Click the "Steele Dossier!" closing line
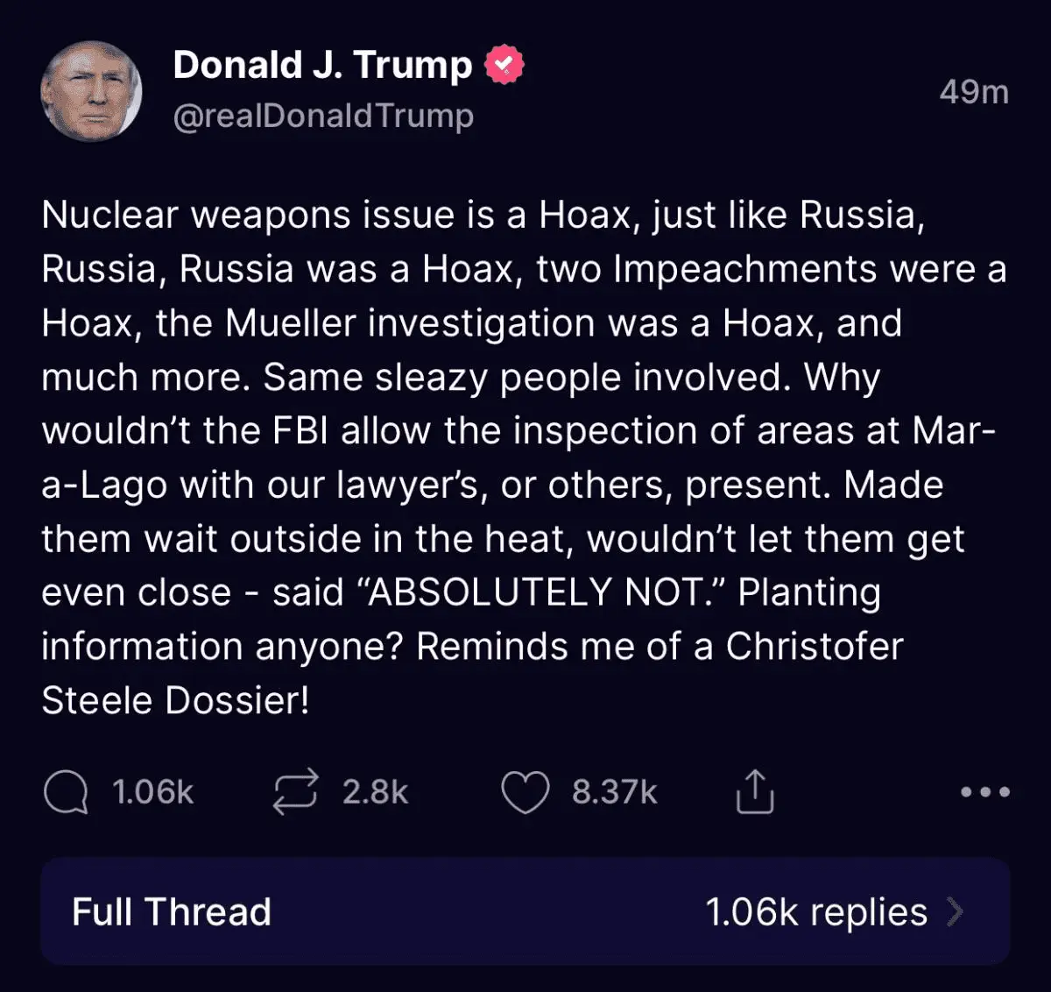 coord(175,700)
